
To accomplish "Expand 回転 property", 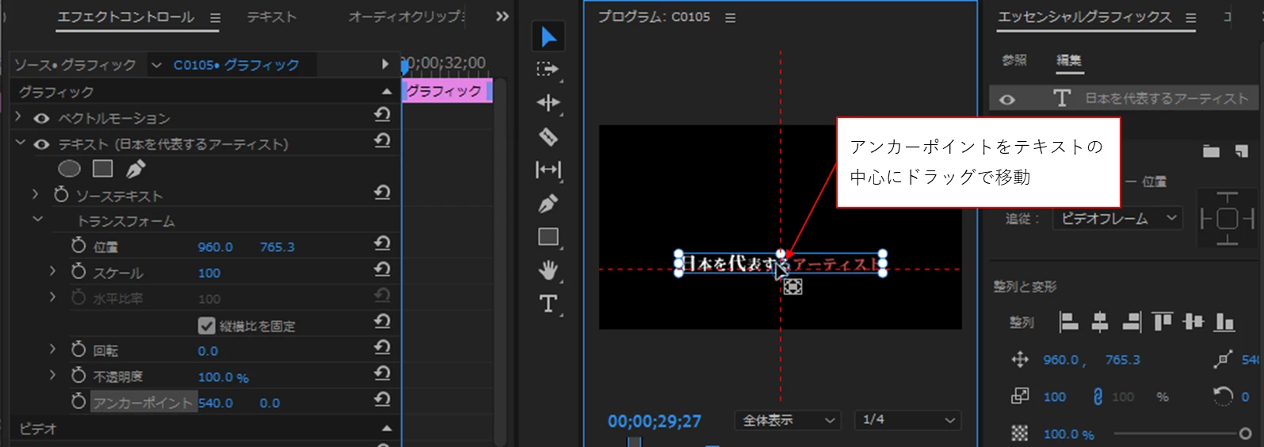I will point(53,349).
